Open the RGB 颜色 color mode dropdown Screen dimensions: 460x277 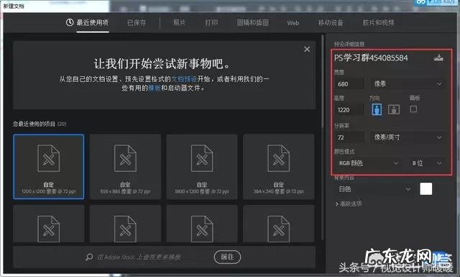coord(368,163)
